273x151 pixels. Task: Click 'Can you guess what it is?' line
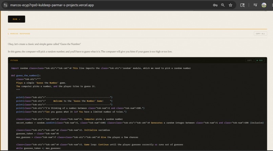point(71,112)
